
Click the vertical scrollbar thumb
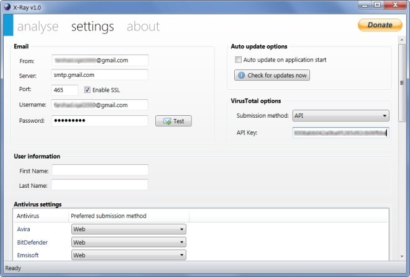[x=402, y=82]
